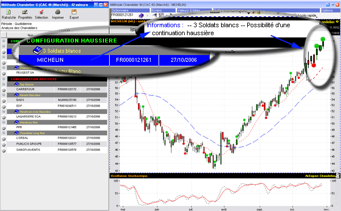Viewport: 341px width, 211px height.
Task: Click the book icon next to Harami Baissière
Action: [x=16, y=95]
